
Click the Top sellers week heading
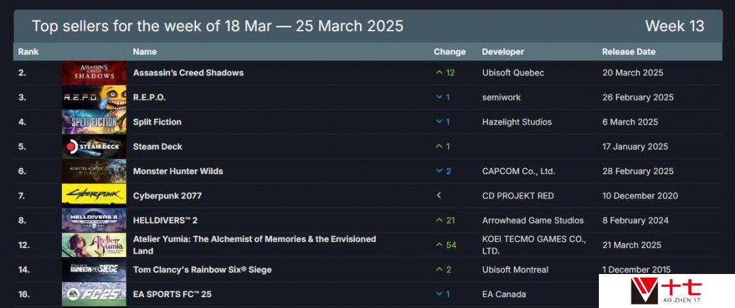click(x=218, y=26)
